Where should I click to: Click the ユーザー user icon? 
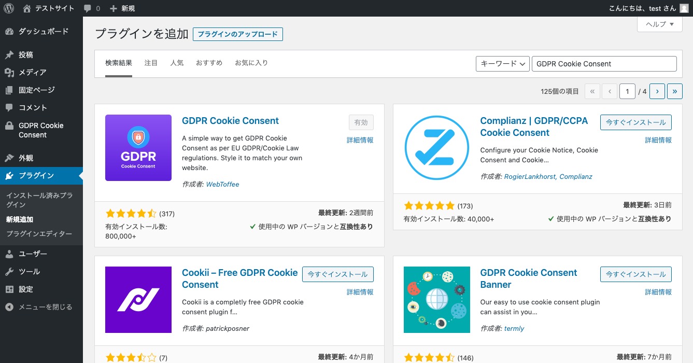pos(9,254)
